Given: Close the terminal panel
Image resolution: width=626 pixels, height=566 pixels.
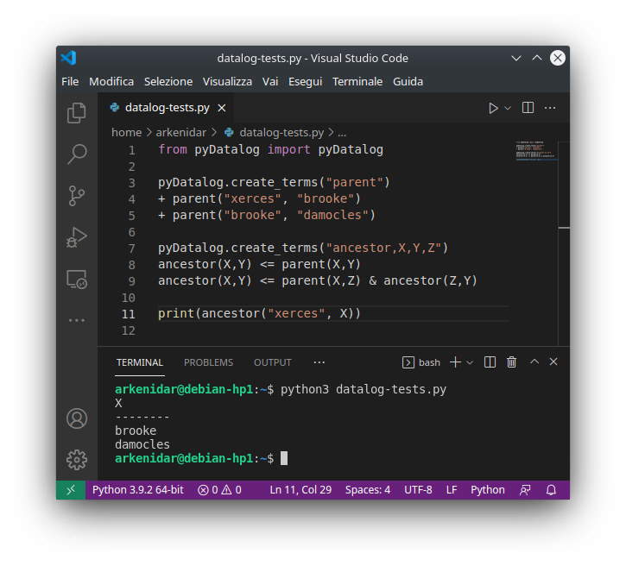Looking at the screenshot, I should (x=553, y=362).
